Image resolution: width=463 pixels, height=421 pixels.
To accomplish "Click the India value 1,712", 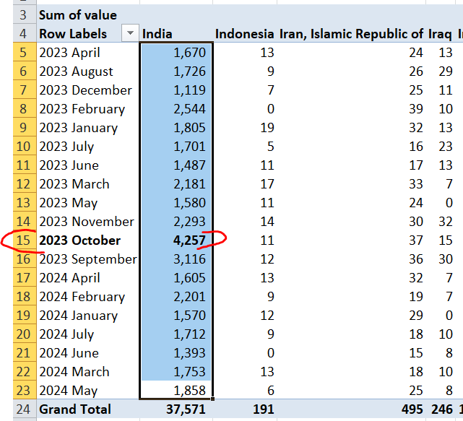I will pos(189,334).
